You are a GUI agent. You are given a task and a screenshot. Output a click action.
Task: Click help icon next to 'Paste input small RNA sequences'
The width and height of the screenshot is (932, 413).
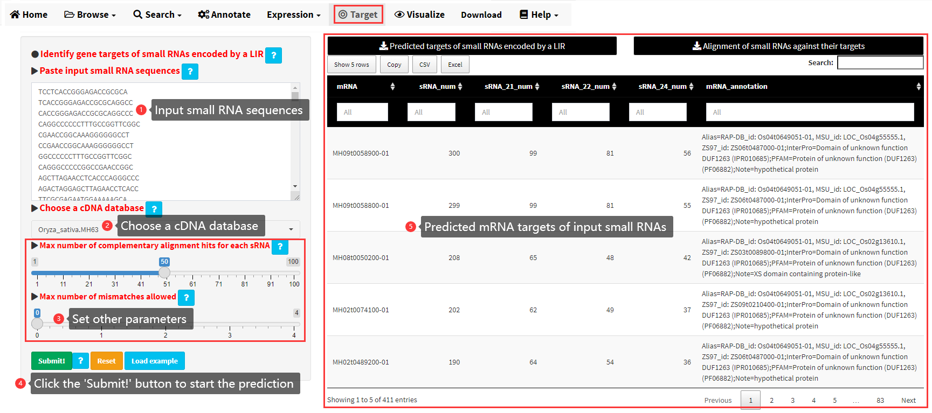tap(190, 72)
